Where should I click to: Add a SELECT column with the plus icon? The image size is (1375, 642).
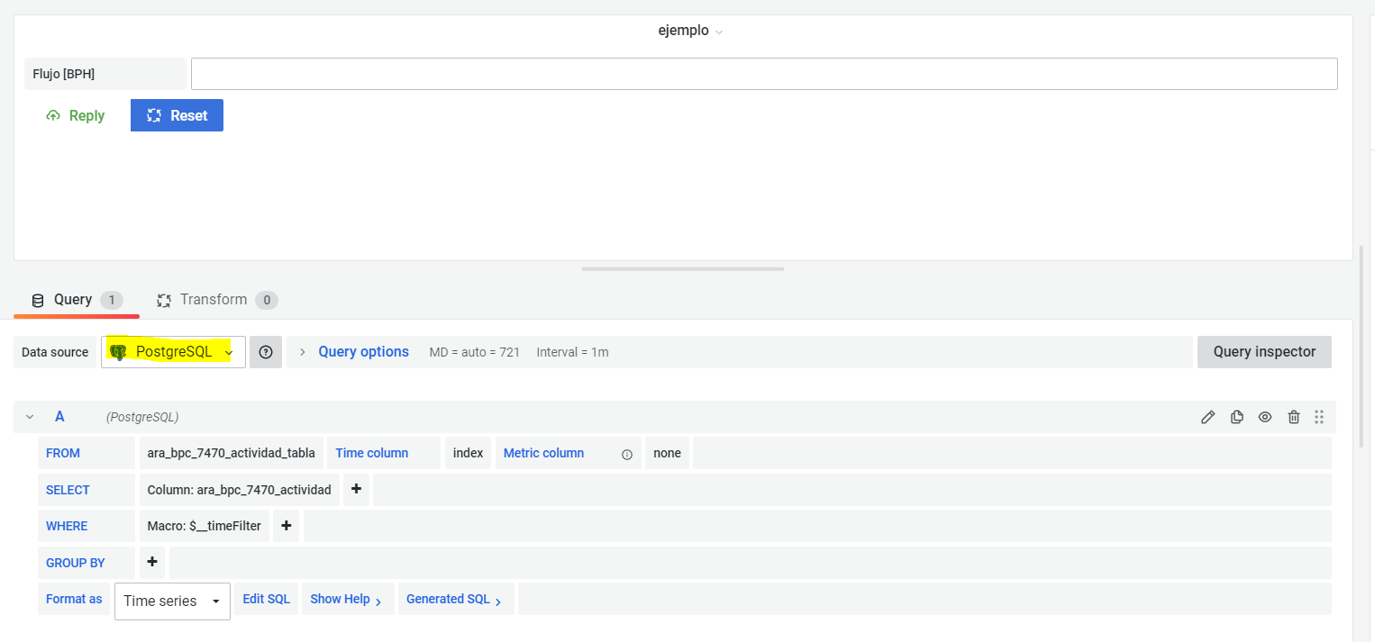356,489
